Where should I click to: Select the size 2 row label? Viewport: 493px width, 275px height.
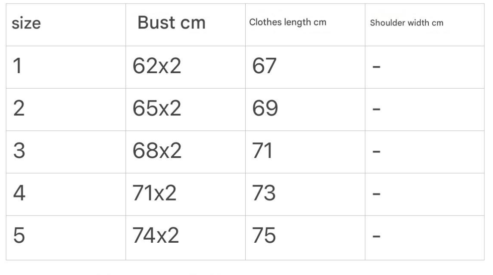18,109
